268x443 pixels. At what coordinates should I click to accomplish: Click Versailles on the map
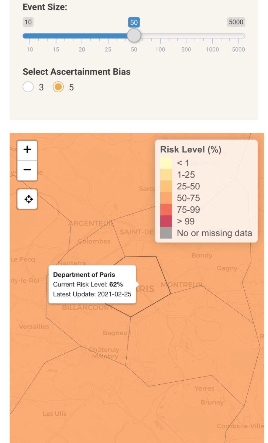pyautogui.click(x=34, y=326)
